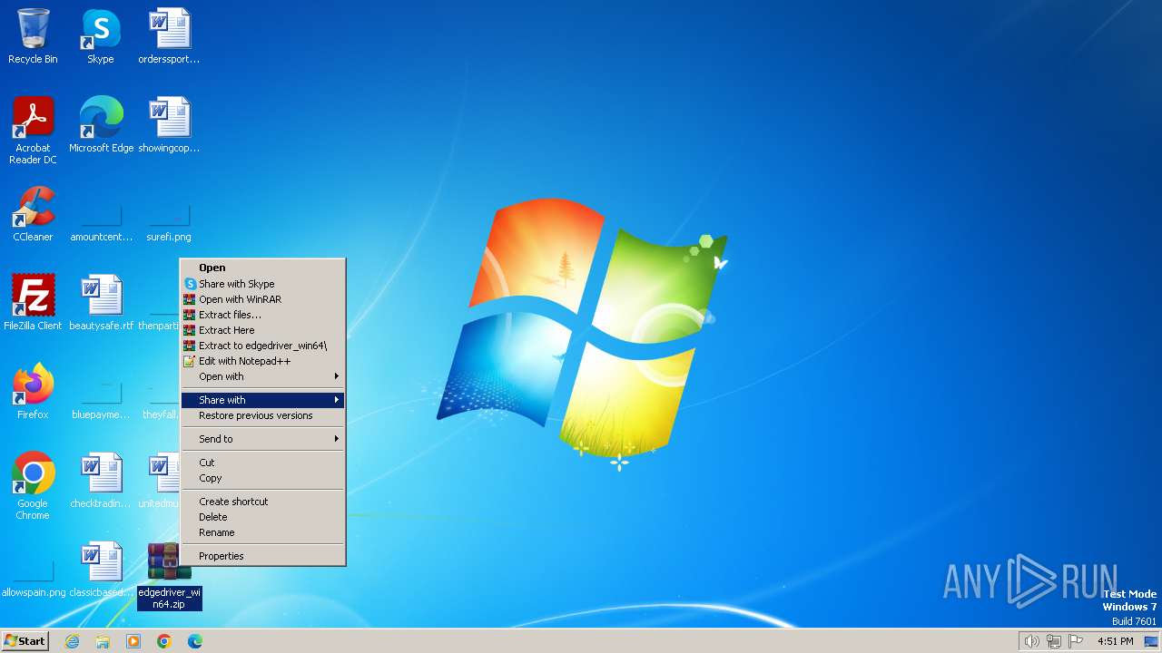Select the Acrobat Reader DC shortcut
The width and height of the screenshot is (1162, 653).
coord(33,131)
